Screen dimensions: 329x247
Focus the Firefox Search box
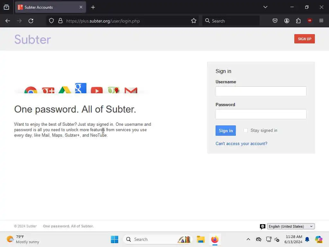point(231,21)
